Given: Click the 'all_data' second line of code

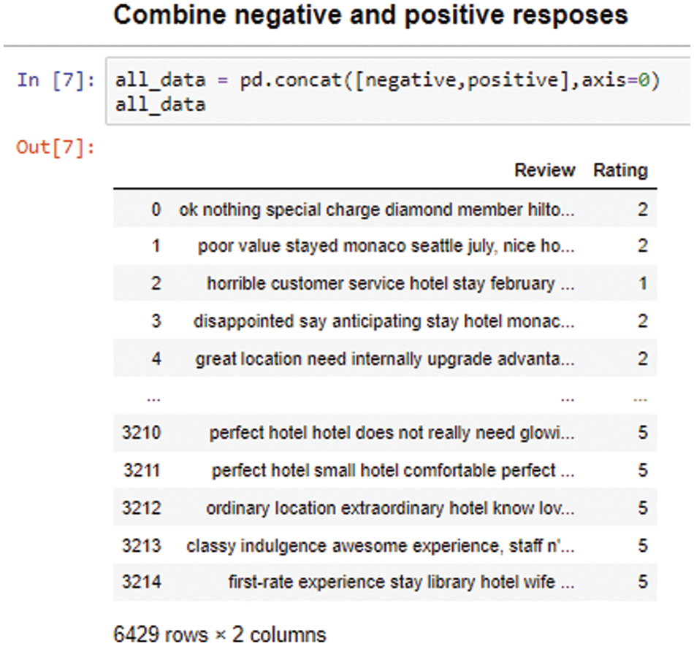Looking at the screenshot, I should pos(160,105).
